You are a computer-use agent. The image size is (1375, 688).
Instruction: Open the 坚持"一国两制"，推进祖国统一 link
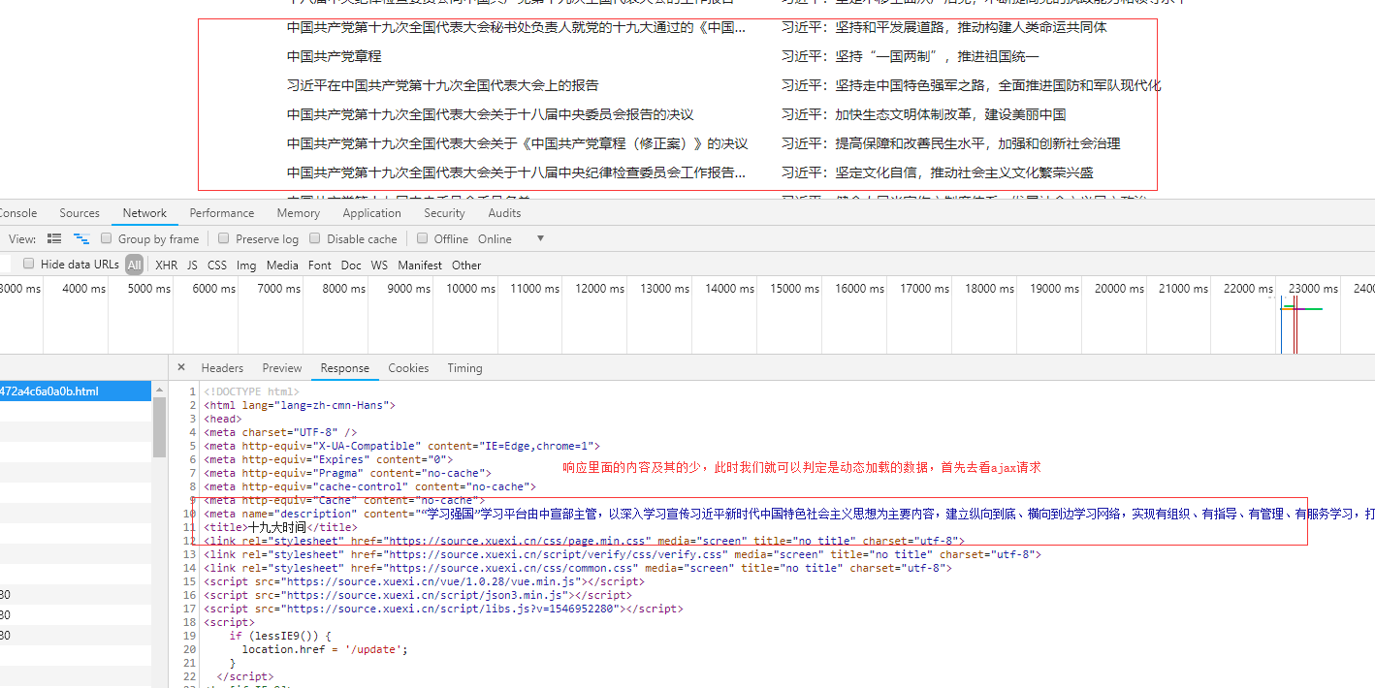point(911,56)
